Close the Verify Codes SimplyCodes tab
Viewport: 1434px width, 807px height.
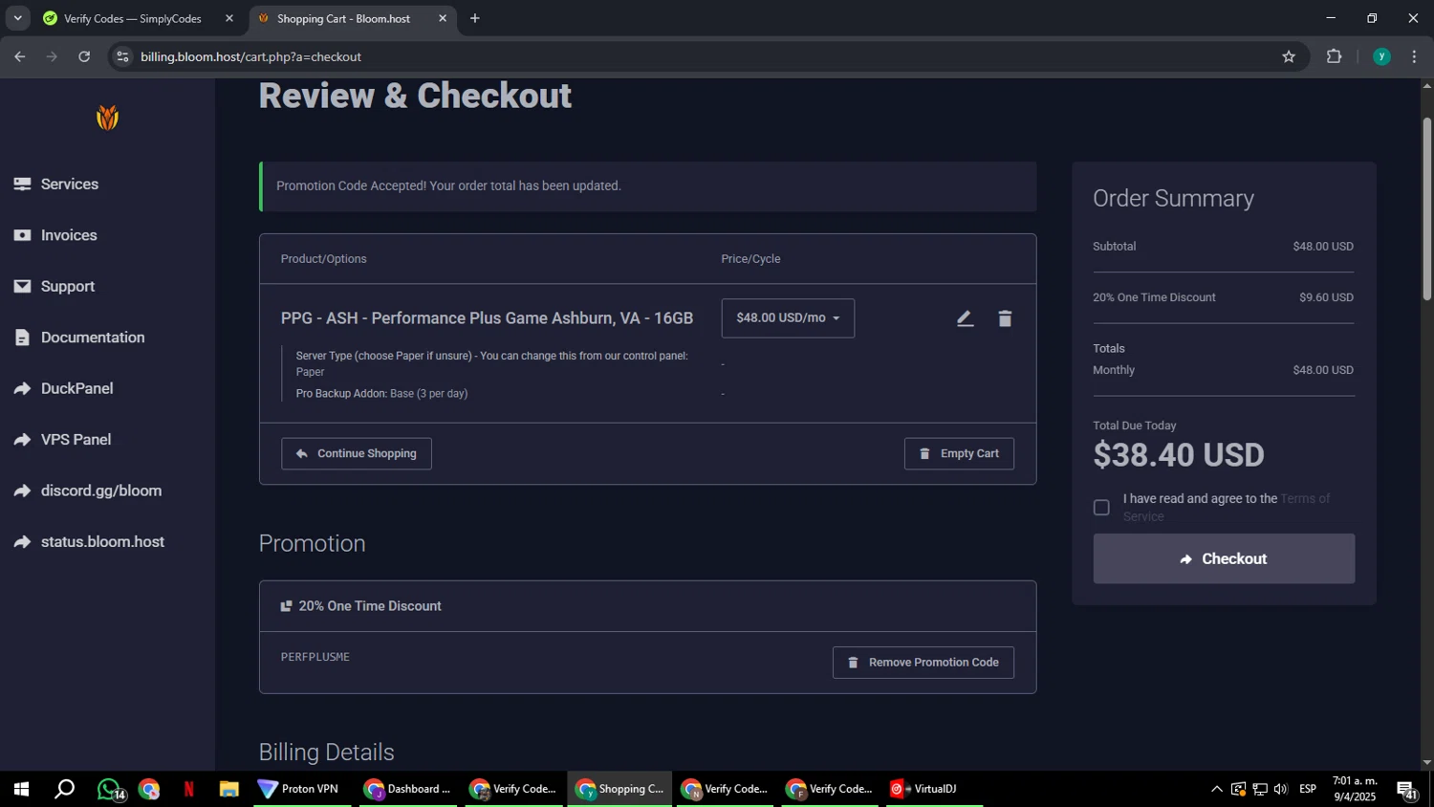[228, 18]
